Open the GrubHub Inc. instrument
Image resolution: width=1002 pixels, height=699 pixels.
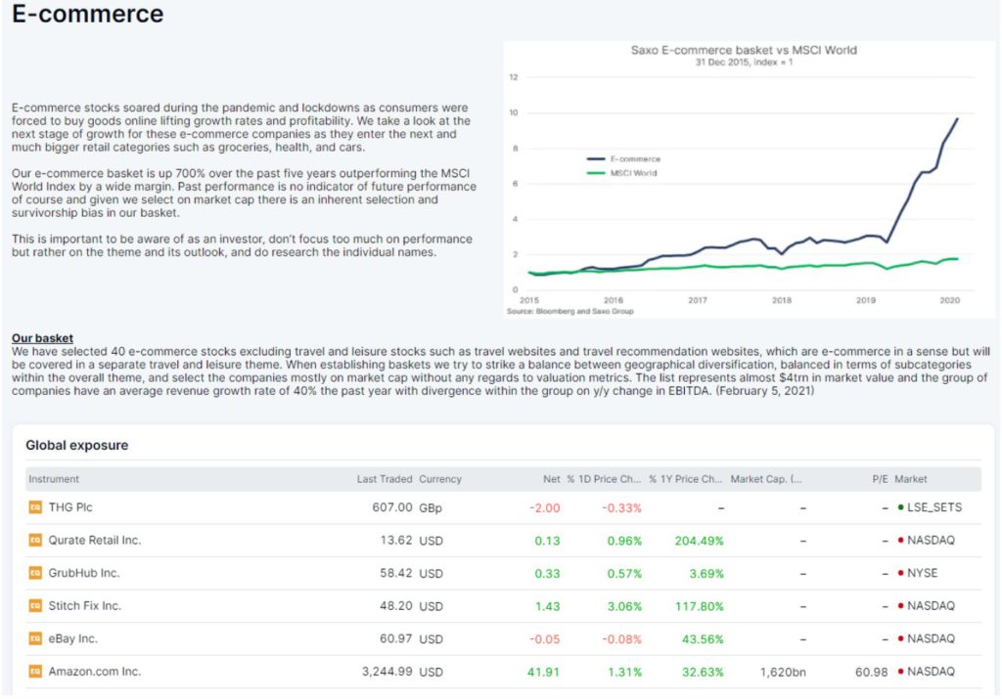pos(84,573)
